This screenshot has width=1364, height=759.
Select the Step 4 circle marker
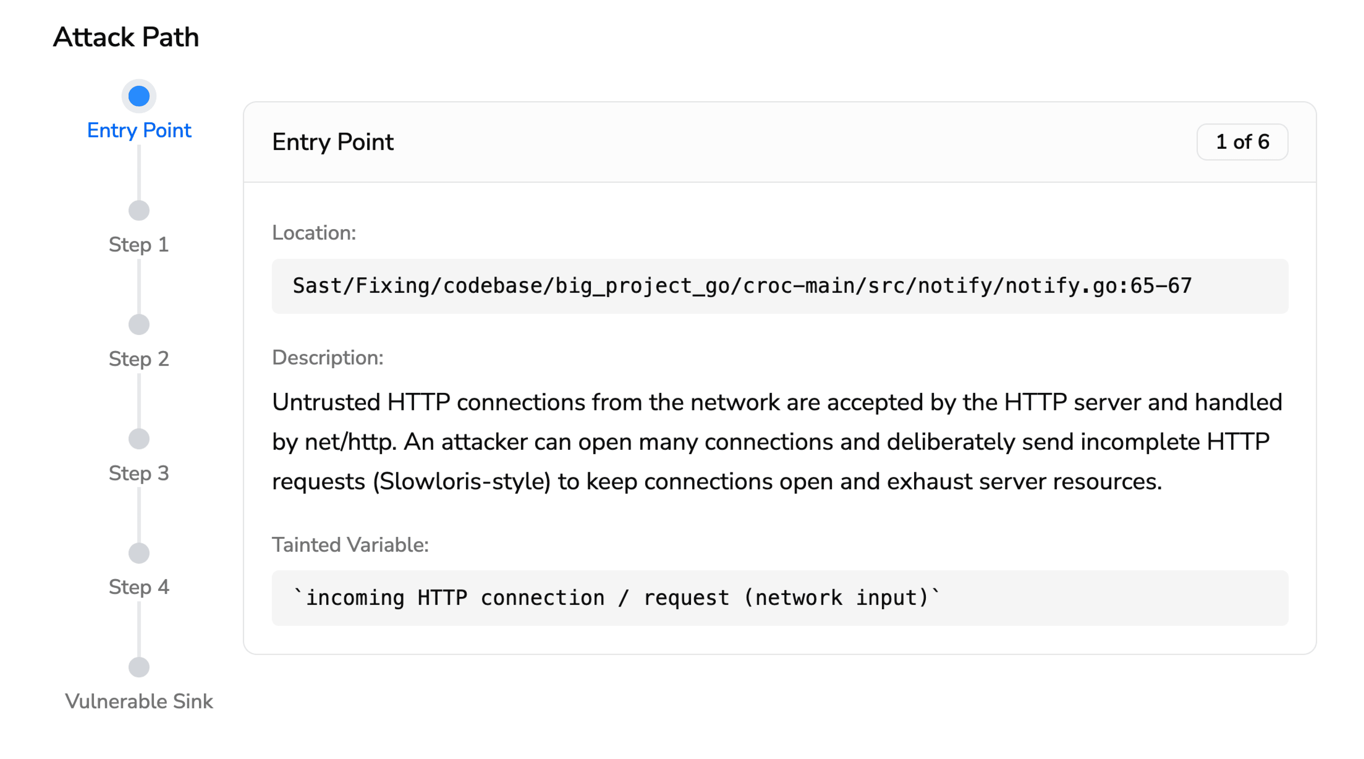(x=139, y=553)
